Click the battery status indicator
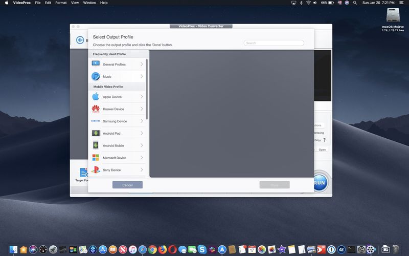This screenshot has width=409, height=256. 327,3
